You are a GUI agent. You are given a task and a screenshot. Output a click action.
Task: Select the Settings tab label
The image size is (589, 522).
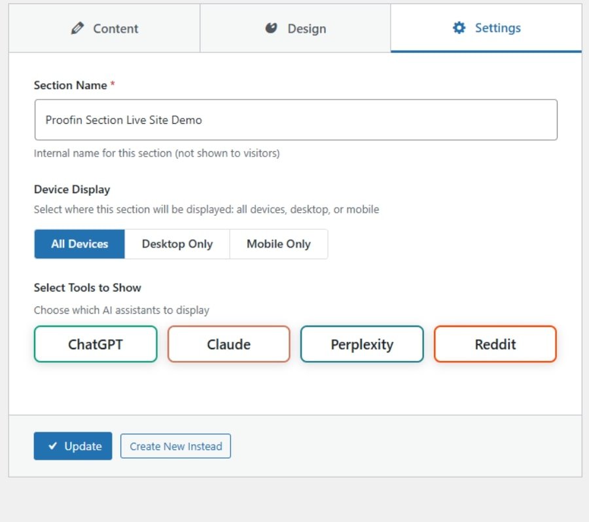(497, 28)
